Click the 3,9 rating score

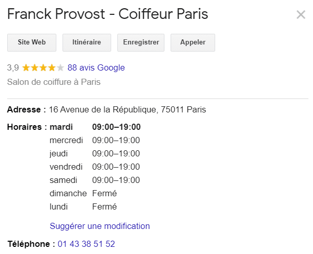point(13,67)
